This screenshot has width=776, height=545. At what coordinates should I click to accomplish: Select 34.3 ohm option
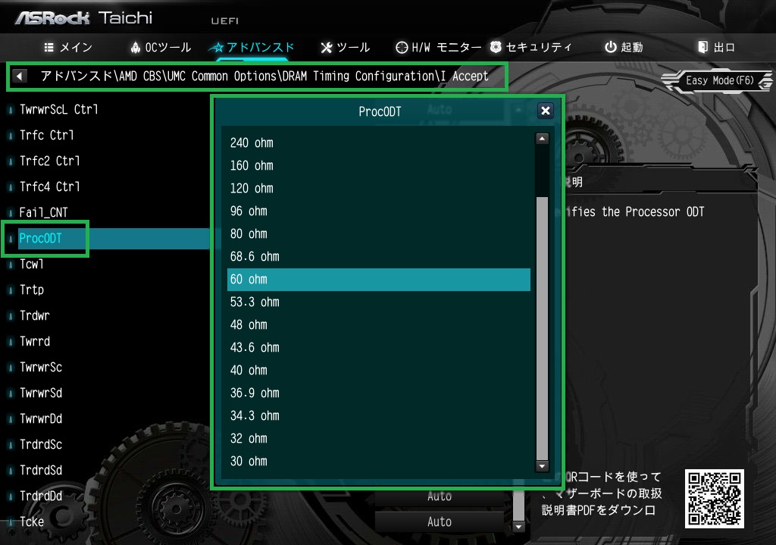(x=379, y=416)
